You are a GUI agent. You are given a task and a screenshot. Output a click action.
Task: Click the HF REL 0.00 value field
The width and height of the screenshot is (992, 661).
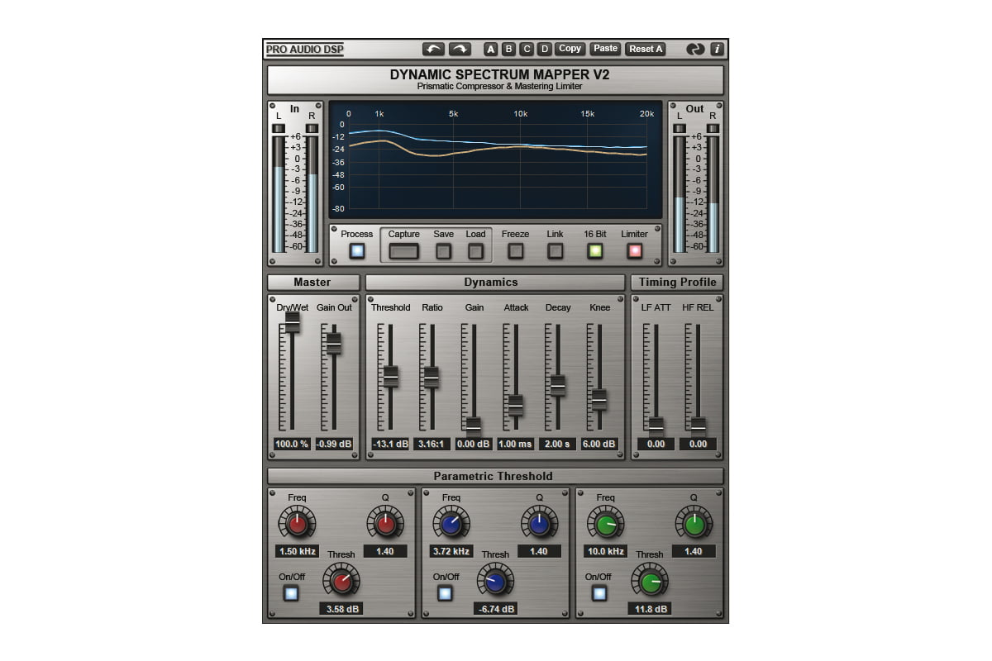(698, 444)
